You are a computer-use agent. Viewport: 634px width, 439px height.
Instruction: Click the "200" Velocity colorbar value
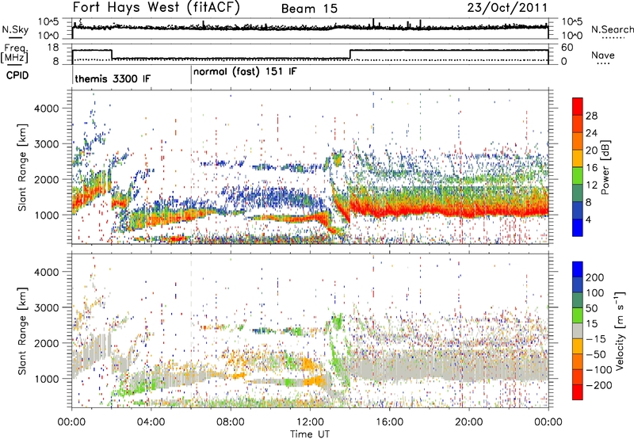point(595,277)
